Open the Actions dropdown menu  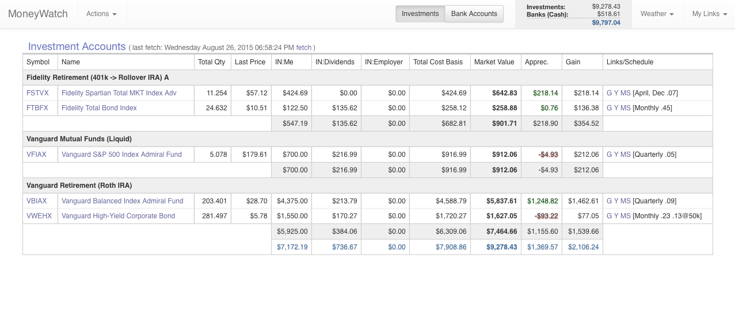(x=101, y=14)
